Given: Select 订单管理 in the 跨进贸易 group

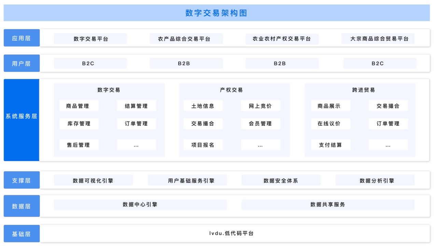Looking at the screenshot, I should [x=388, y=123].
